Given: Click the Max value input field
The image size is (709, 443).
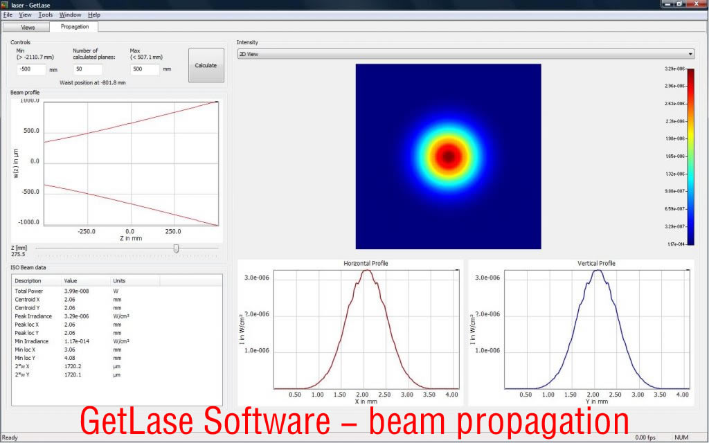Looking at the screenshot, I should click(x=145, y=69).
